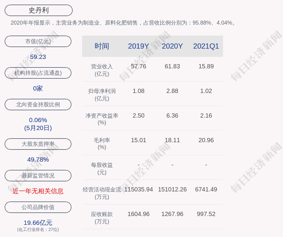Click the 机构持股(占流通盘) label

(x=38, y=73)
